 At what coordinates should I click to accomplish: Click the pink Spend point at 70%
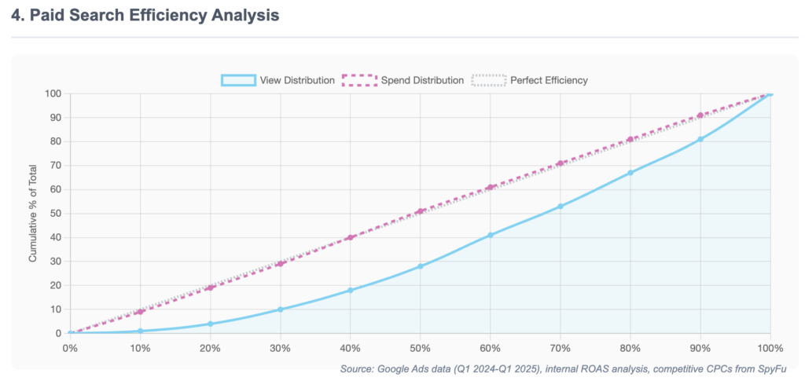(x=561, y=163)
